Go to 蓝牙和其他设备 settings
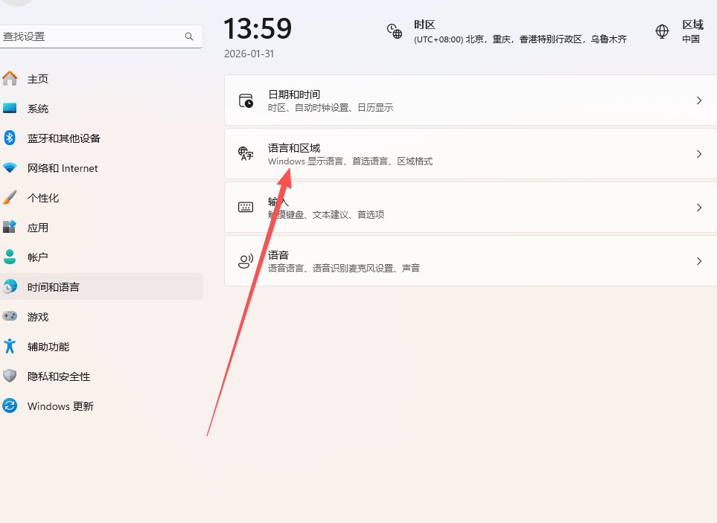Screen dimensions: 717x523 pos(101,138)
